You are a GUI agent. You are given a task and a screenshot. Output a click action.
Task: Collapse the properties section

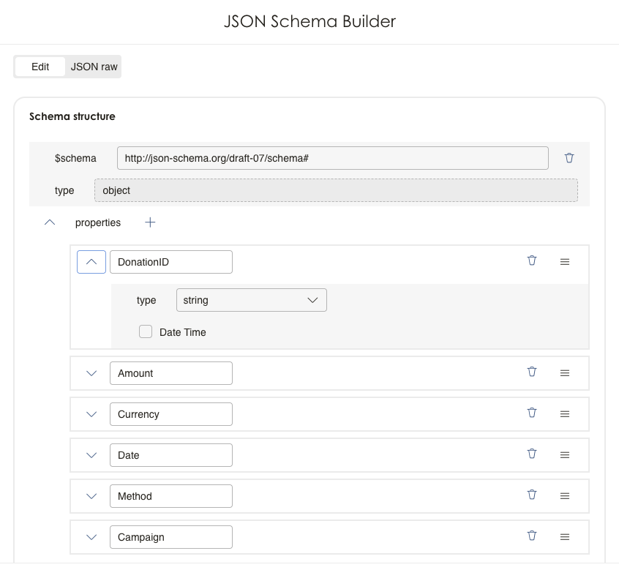(x=50, y=222)
